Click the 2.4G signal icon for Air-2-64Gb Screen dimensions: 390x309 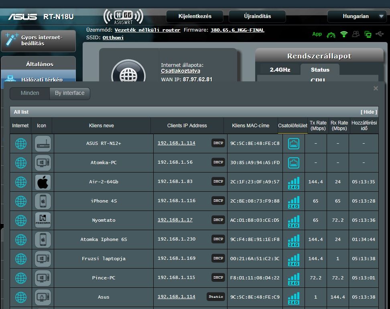(293, 183)
